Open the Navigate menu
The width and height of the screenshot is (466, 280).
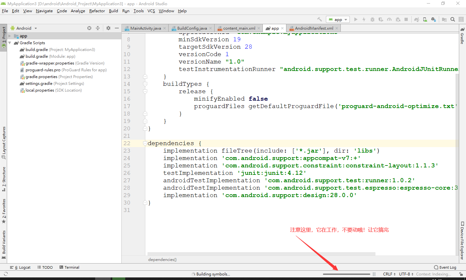coord(44,11)
